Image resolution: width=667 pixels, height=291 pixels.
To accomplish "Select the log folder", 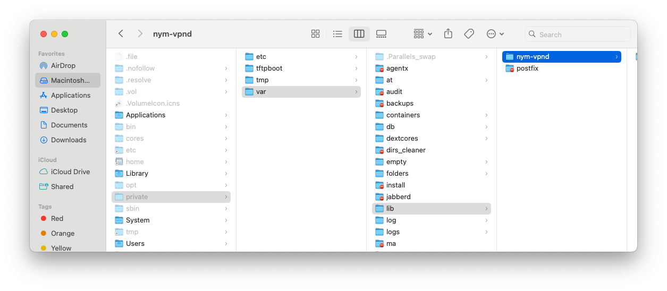I will click(x=432, y=220).
